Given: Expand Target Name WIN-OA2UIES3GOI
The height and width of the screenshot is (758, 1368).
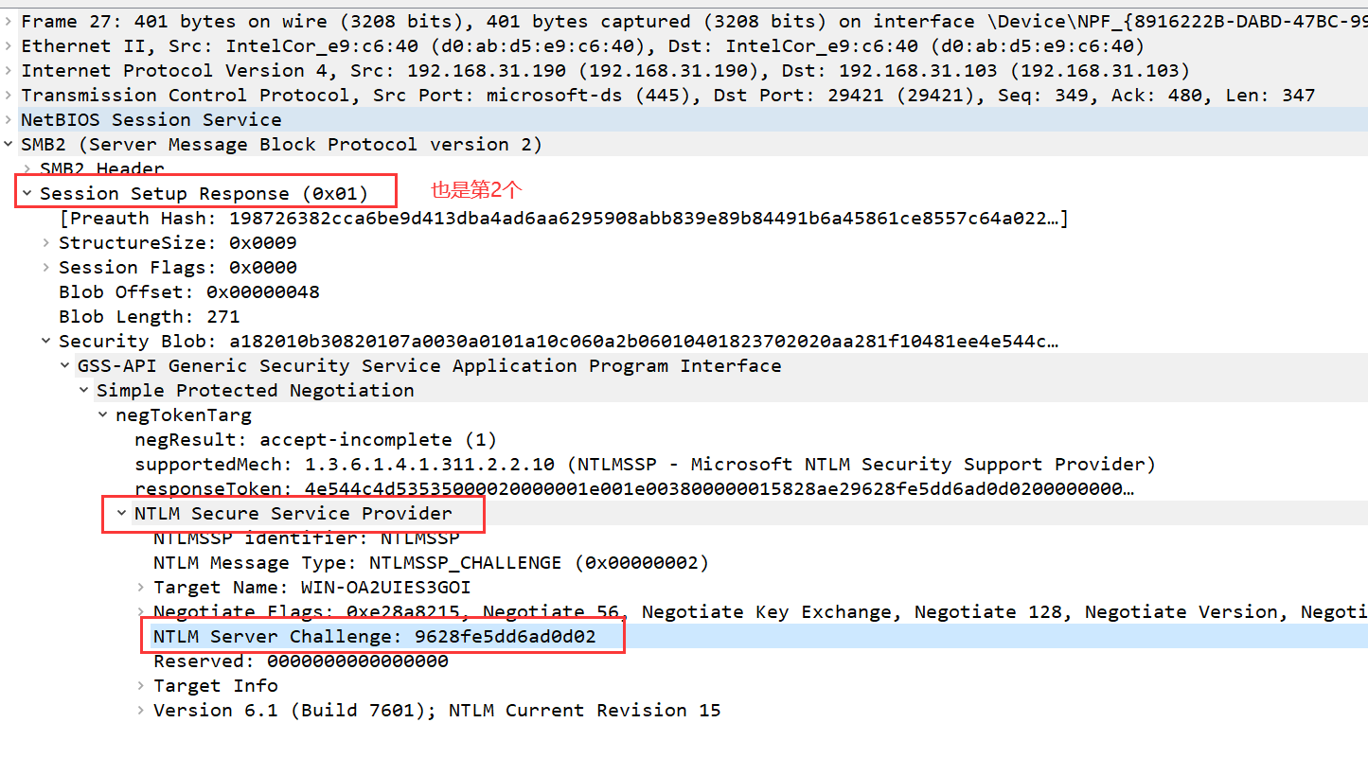Looking at the screenshot, I should [141, 587].
